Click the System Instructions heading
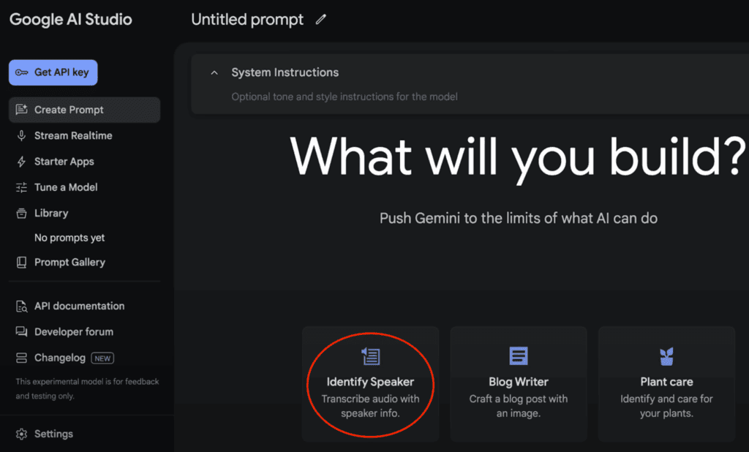The width and height of the screenshot is (749, 452). 285,72
